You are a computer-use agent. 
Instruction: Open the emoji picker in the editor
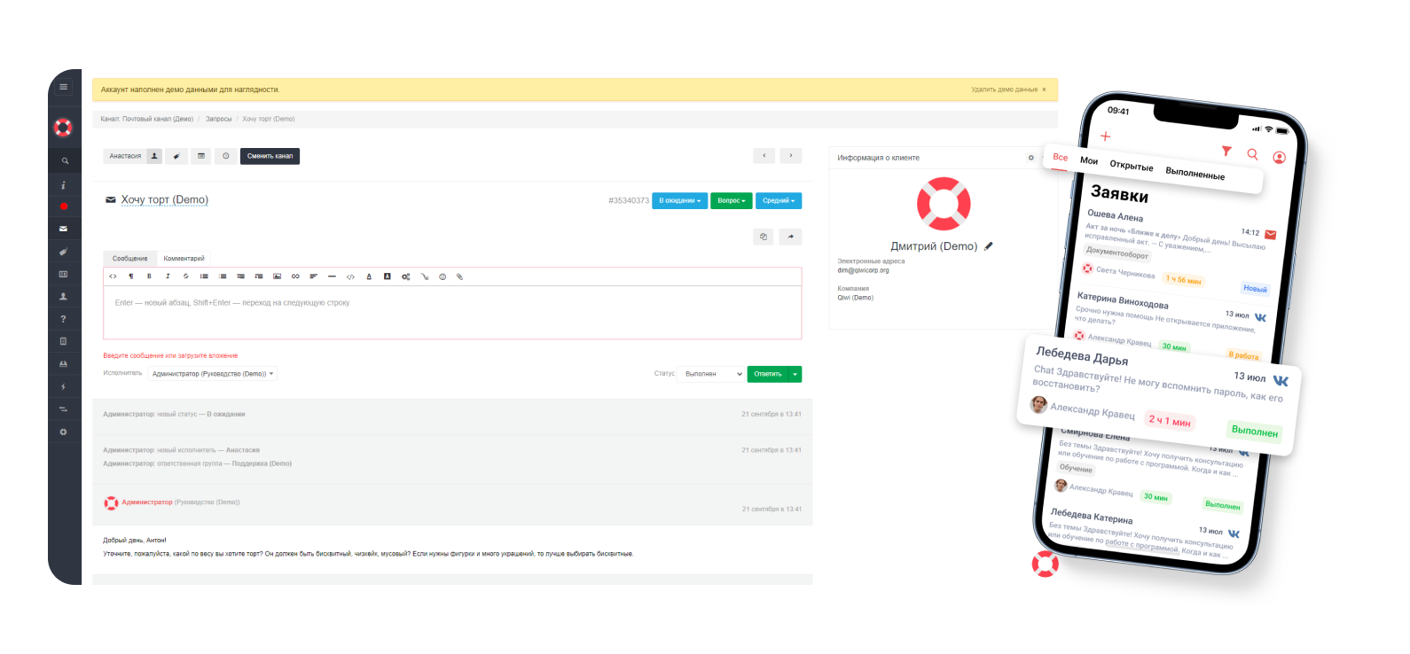(x=443, y=276)
